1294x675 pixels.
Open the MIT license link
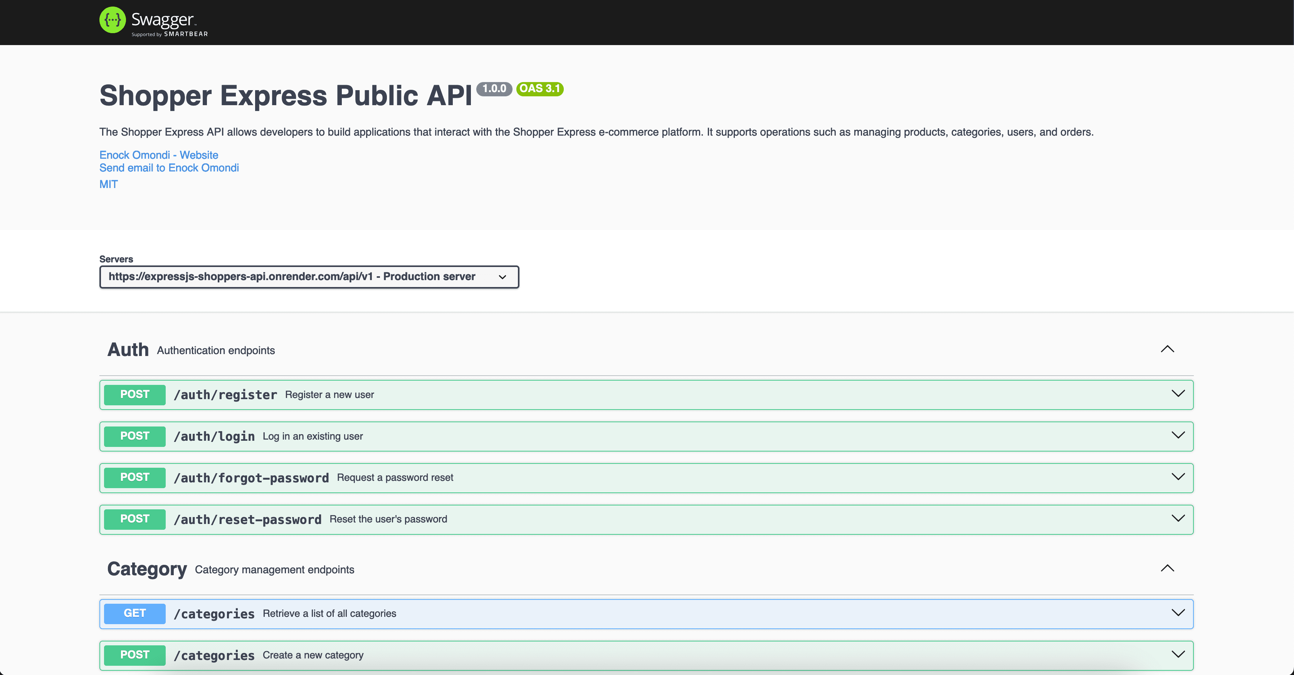(109, 184)
